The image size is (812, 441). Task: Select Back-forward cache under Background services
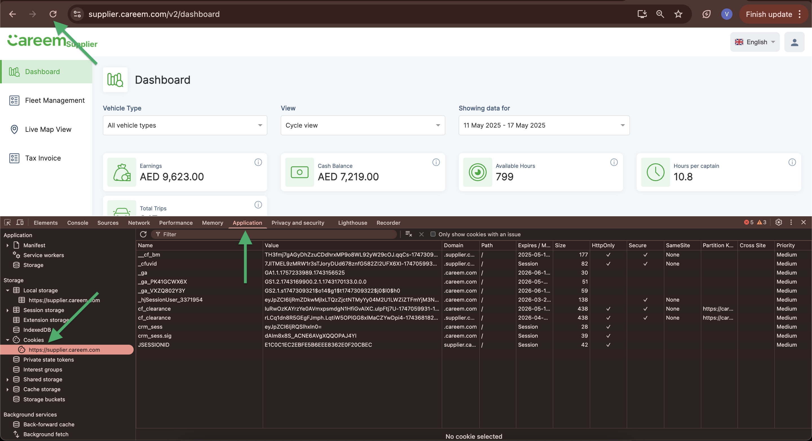[49, 424]
